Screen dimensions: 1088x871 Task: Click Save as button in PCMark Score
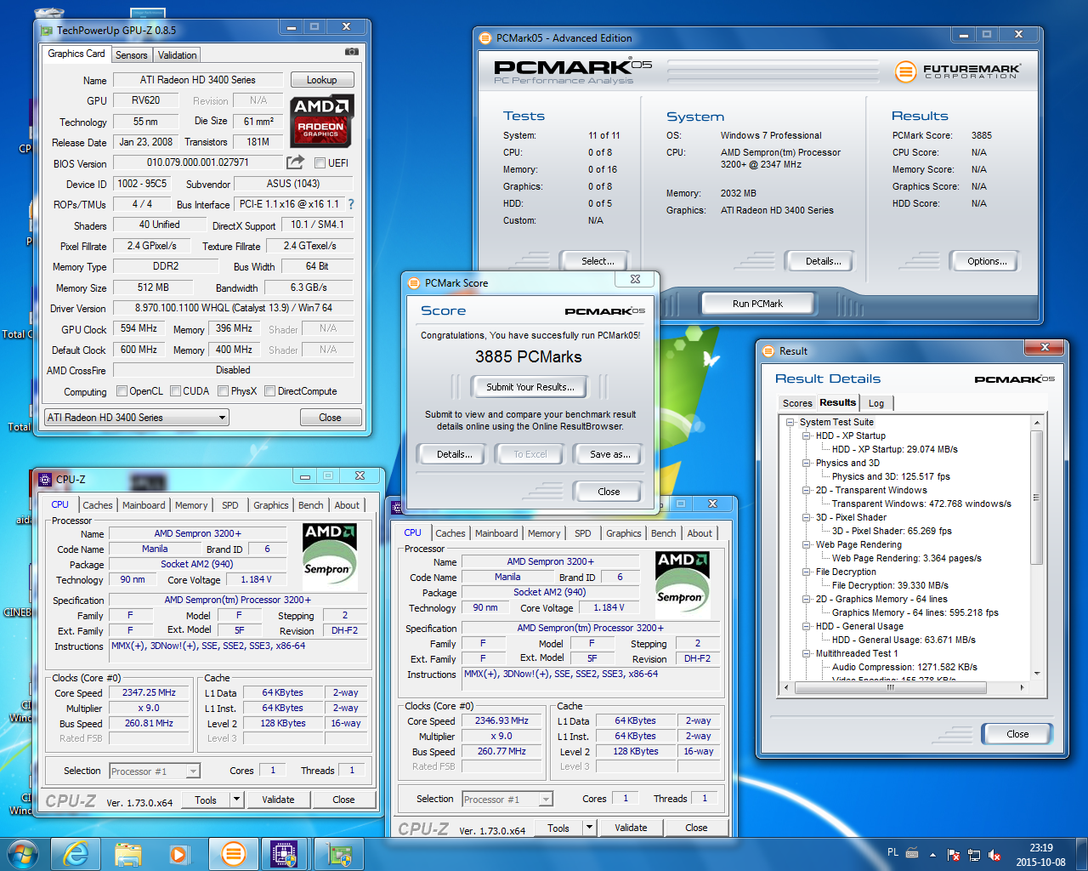[x=609, y=454]
